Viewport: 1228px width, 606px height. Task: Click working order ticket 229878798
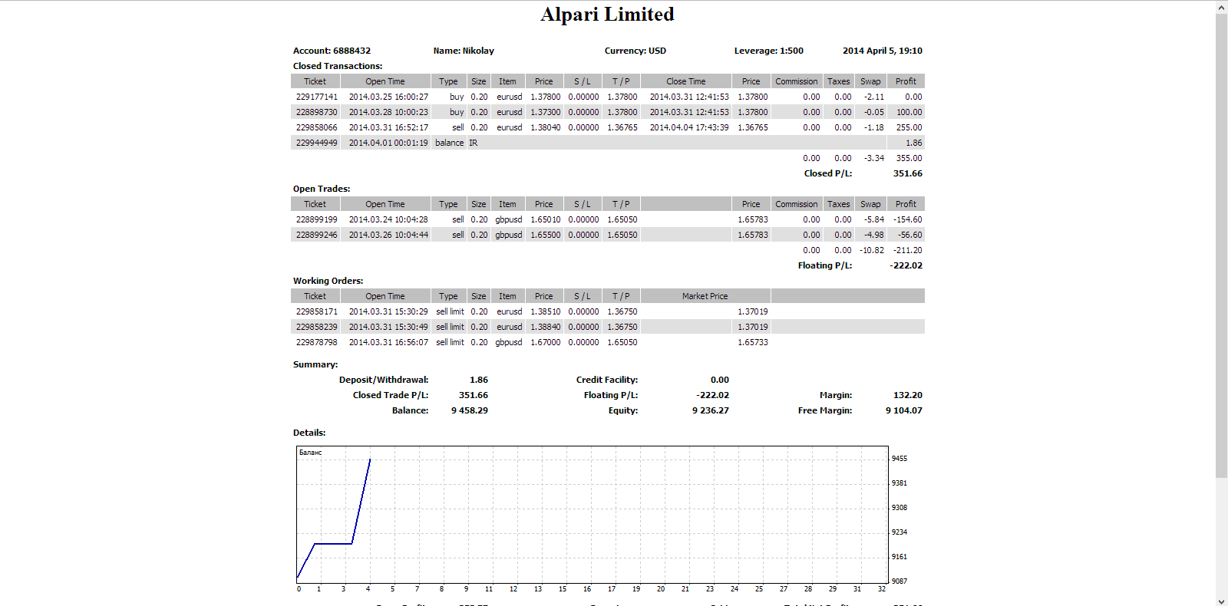coord(316,342)
